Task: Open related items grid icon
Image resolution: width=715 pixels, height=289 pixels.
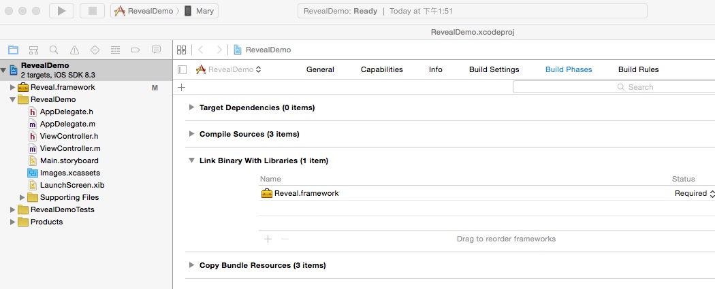Action: click(182, 50)
